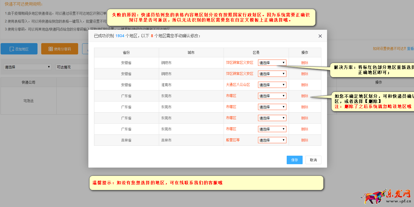Delete the second 铜陵市 row
This screenshot has width=414, height=207.
(x=305, y=74)
